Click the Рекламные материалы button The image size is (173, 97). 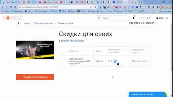coord(35,77)
